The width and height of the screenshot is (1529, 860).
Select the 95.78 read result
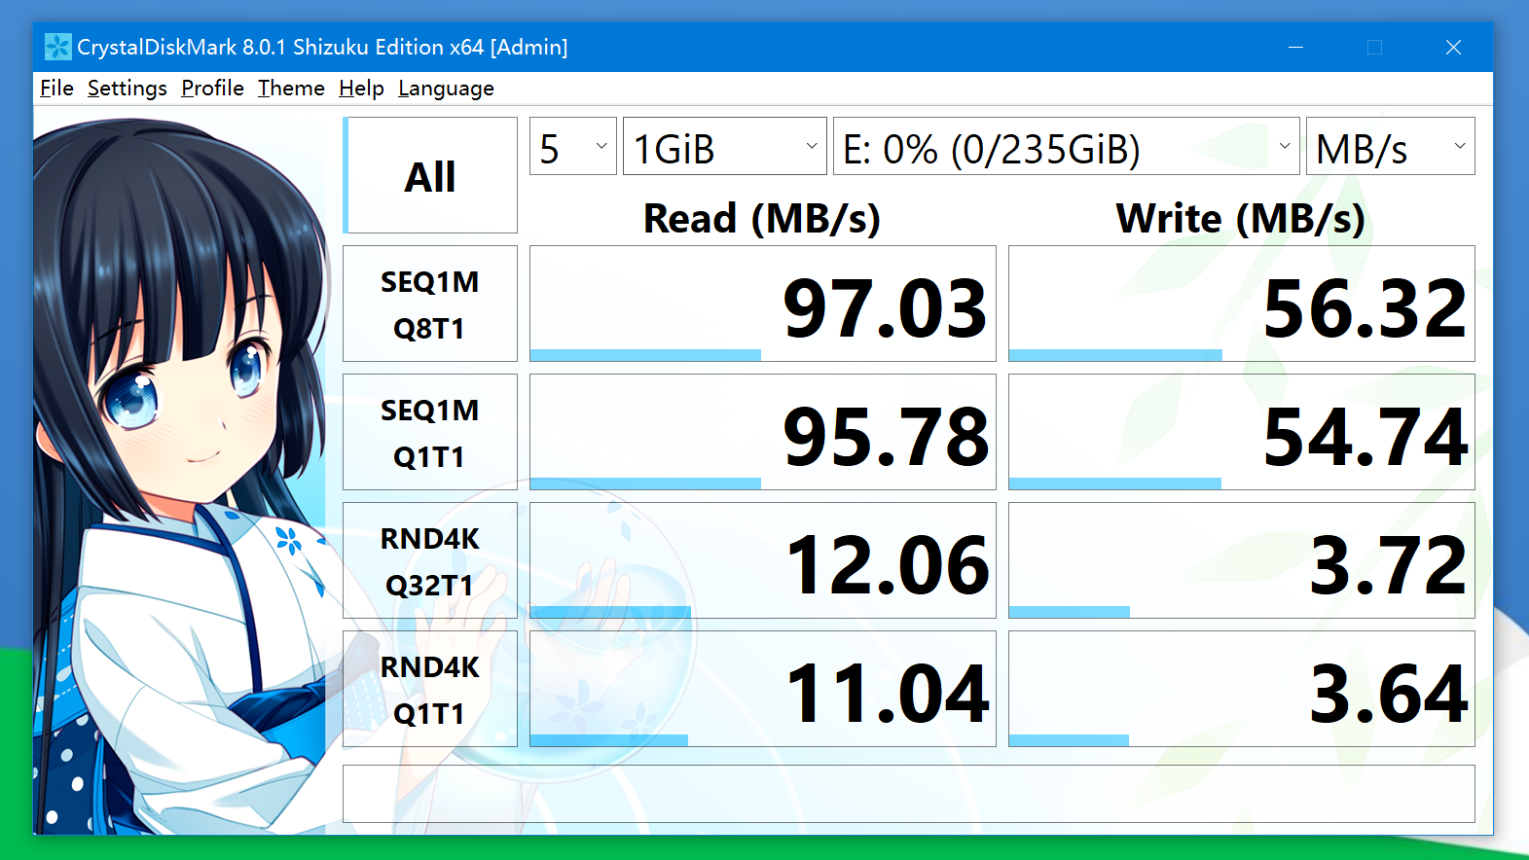click(x=763, y=432)
